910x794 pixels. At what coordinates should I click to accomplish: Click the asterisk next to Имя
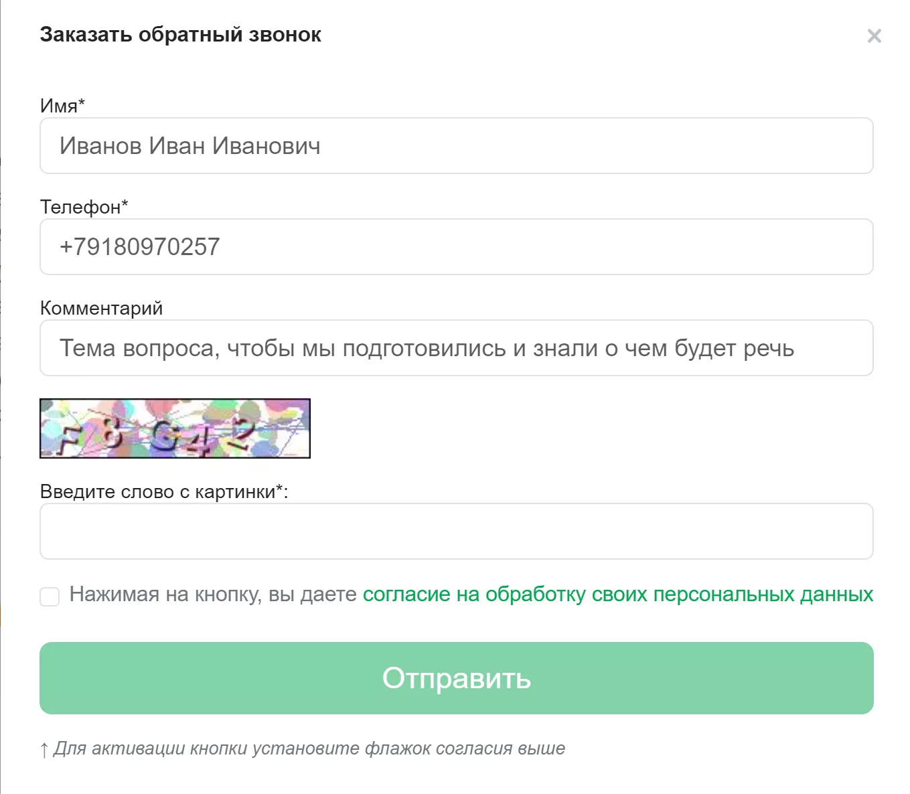(82, 103)
